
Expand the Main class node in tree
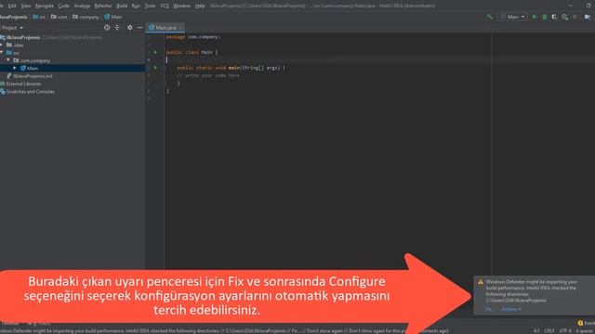pos(15,68)
